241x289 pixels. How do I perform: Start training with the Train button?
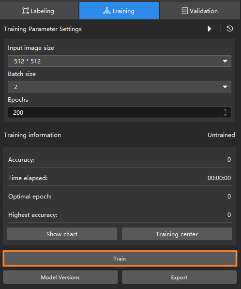(x=120, y=259)
